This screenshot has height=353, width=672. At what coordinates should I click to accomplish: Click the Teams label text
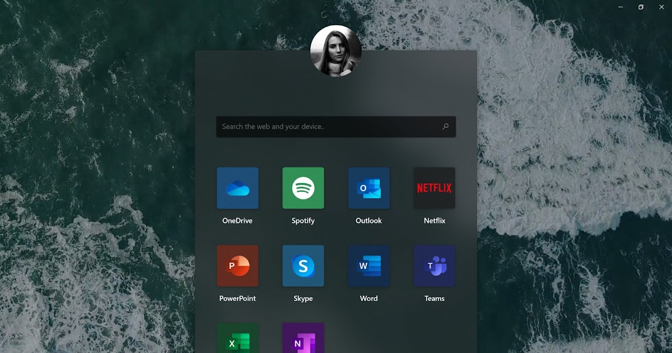click(x=434, y=298)
